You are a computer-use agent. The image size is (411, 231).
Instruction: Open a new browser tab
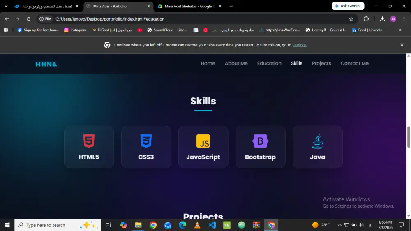tap(231, 6)
